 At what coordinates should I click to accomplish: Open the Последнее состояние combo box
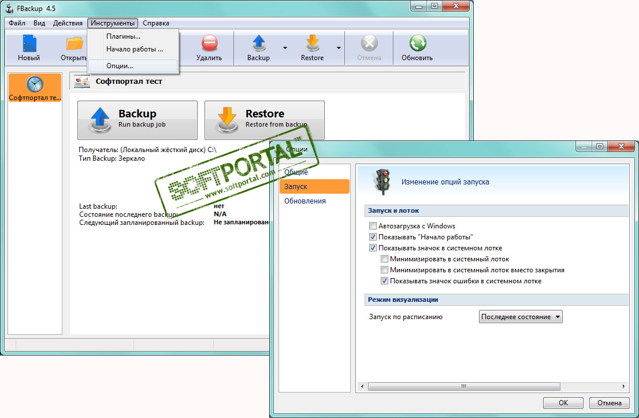pos(521,317)
